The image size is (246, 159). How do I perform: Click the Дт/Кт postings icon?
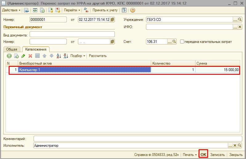(86, 10)
